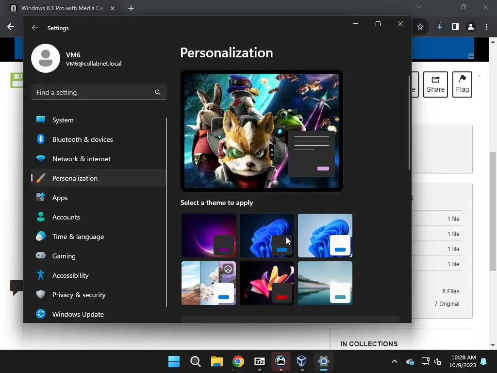The width and height of the screenshot is (497, 373).
Task: Open the notification bell
Action: tap(484, 361)
